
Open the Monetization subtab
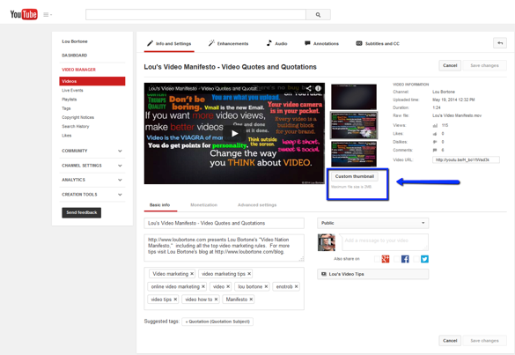coord(204,205)
